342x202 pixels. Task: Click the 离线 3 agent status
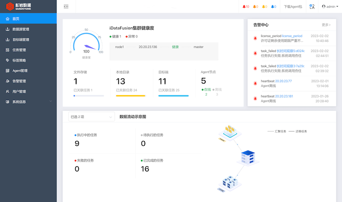point(217,92)
